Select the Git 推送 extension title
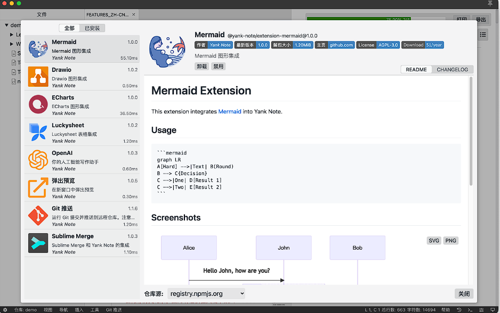The height and width of the screenshot is (313, 500). tap(62, 208)
